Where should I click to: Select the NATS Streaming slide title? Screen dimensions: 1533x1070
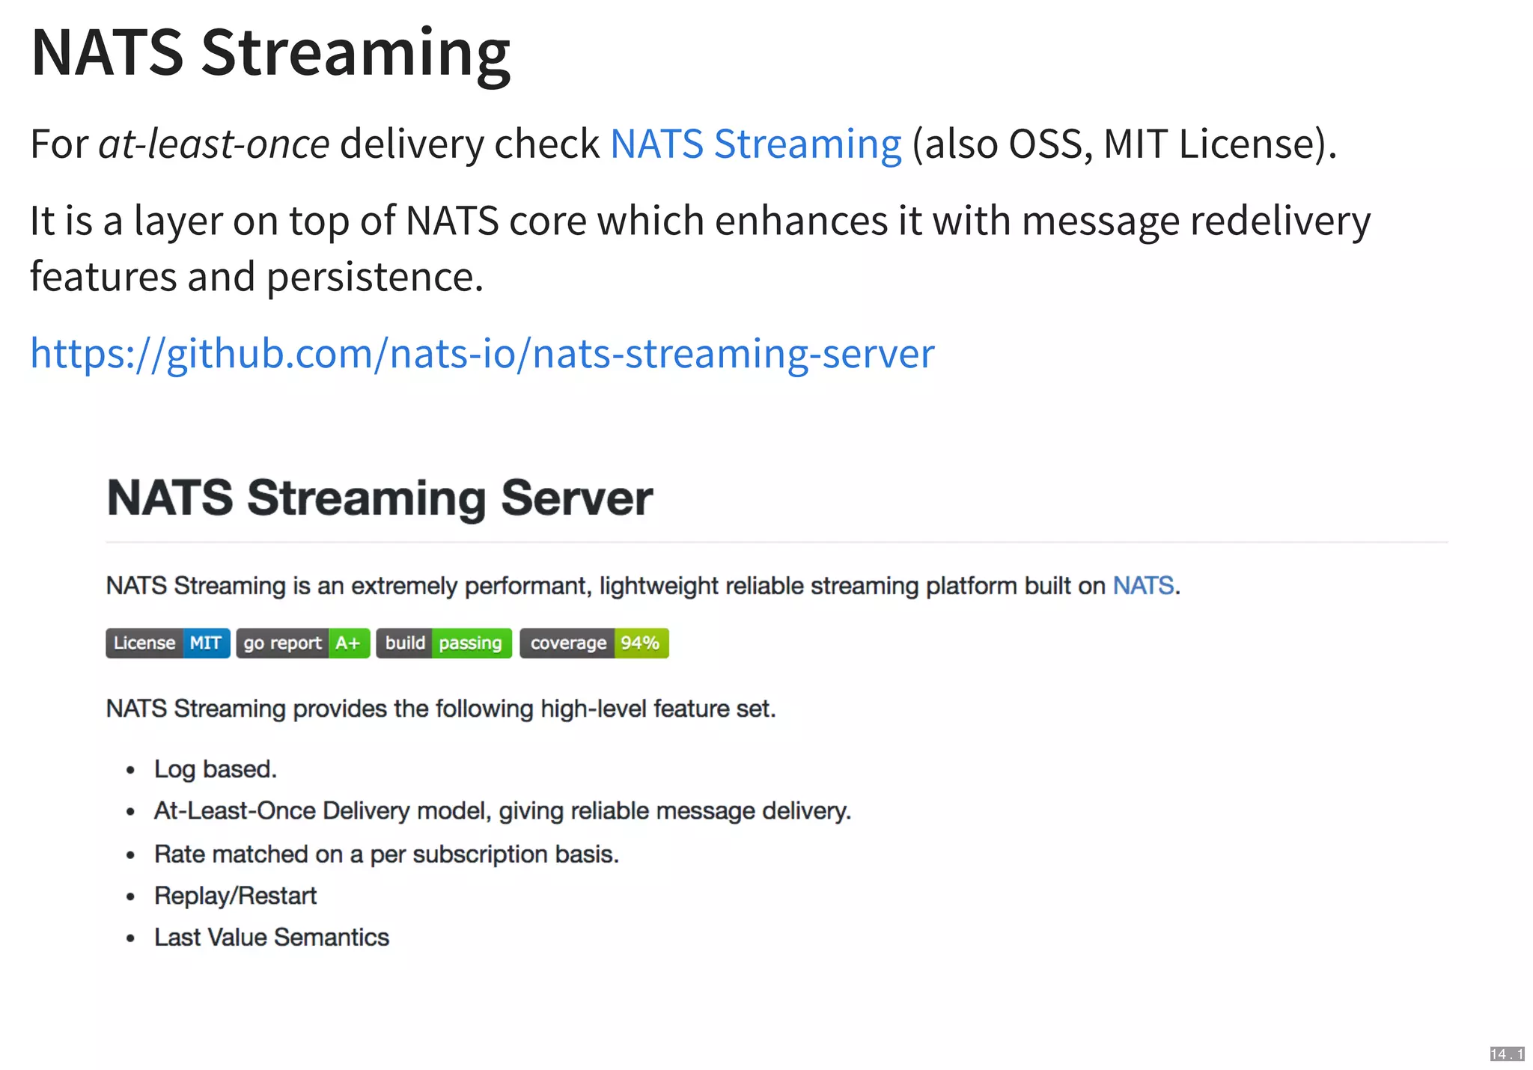(x=271, y=54)
